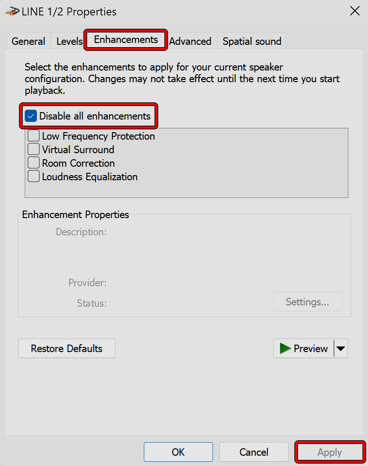Uncheck Disable all enhancements
Viewport: 368px width, 466px height.
31,116
